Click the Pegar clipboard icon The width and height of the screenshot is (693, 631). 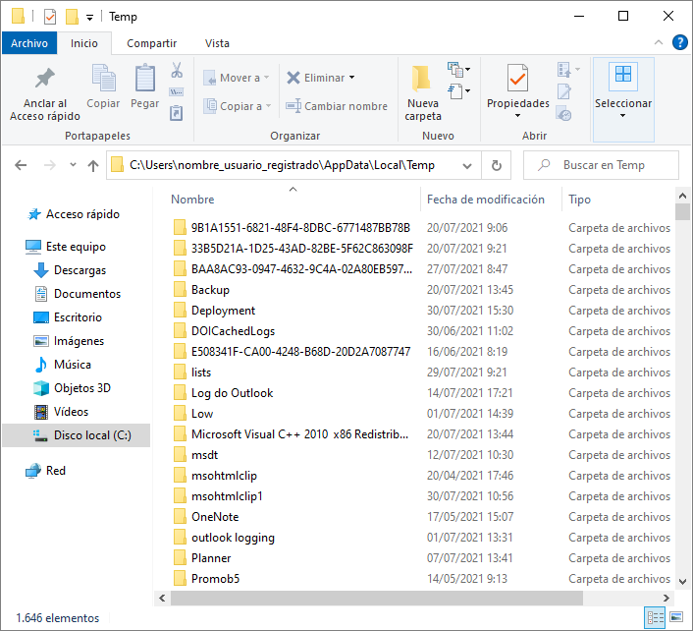point(145,78)
